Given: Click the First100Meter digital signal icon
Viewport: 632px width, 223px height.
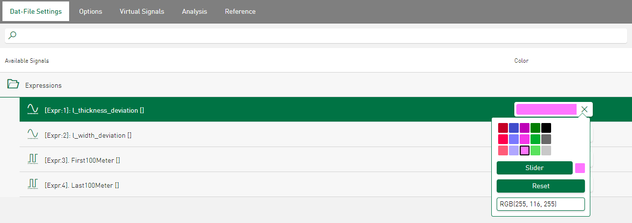Looking at the screenshot, I should [33, 160].
